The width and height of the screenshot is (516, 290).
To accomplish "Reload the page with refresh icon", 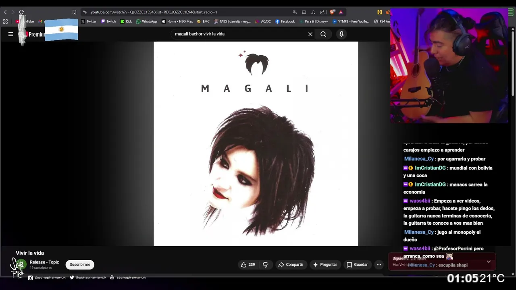I will pyautogui.click(x=21, y=12).
